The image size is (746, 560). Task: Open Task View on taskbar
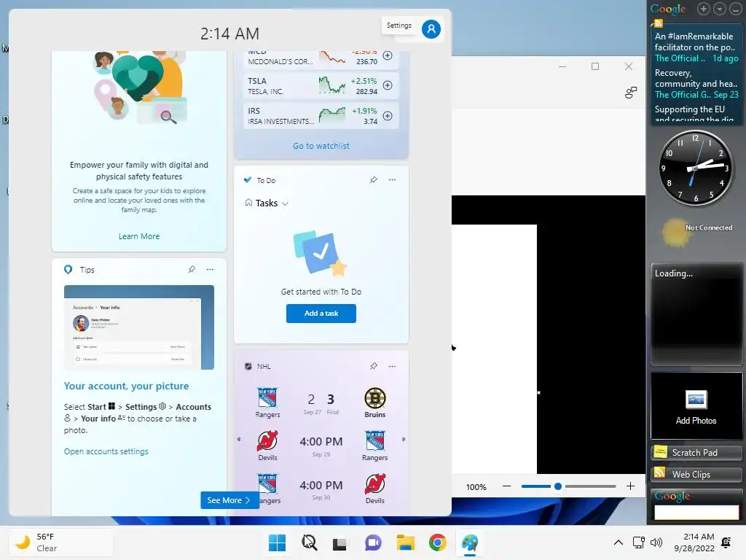(339, 542)
